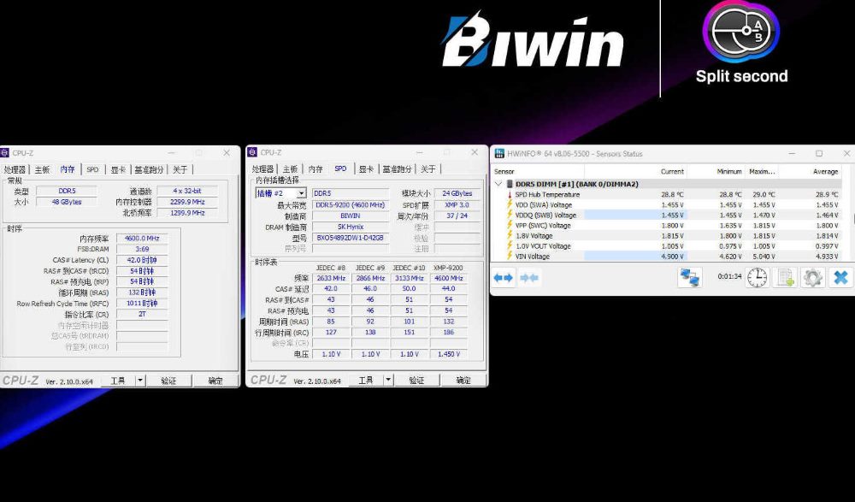Open 主板 tab in SPD window
Screen dimensions: 855x502
pyautogui.click(x=290, y=169)
